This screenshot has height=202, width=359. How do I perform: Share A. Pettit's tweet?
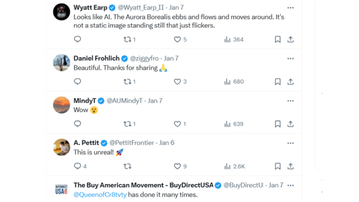pyautogui.click(x=290, y=166)
